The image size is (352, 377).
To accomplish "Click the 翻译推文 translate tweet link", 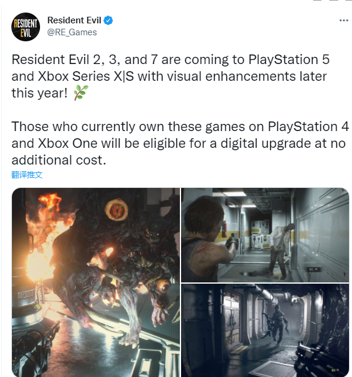I will click(x=27, y=175).
